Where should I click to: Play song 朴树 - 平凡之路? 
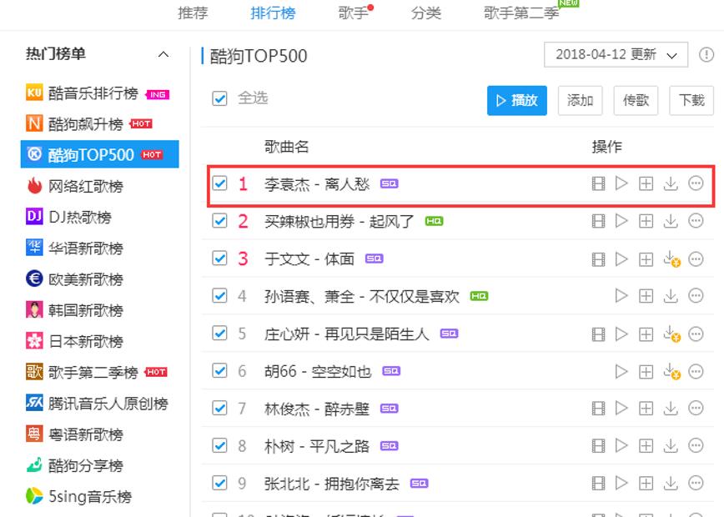(x=621, y=445)
